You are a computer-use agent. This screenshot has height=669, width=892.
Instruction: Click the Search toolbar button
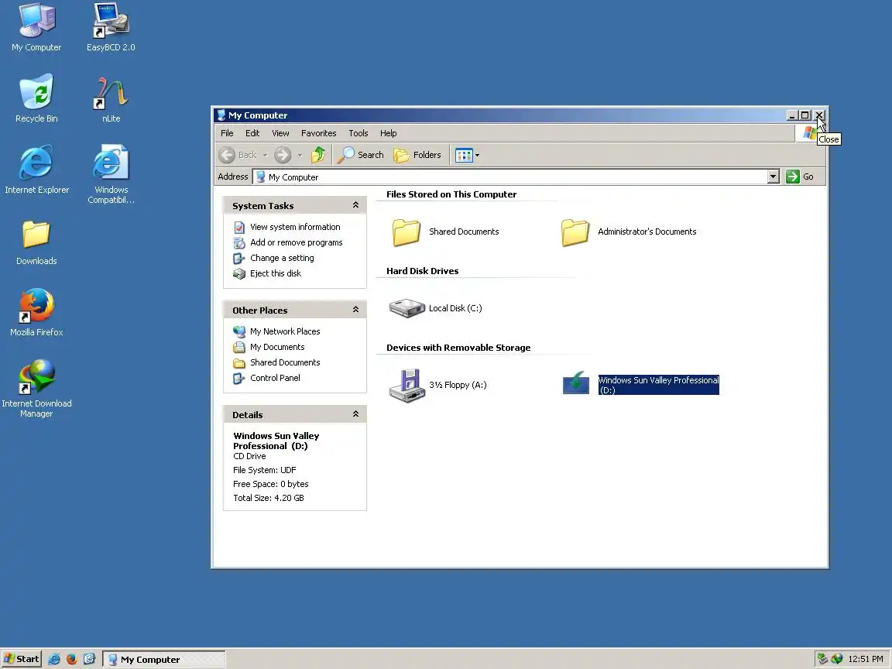[361, 155]
